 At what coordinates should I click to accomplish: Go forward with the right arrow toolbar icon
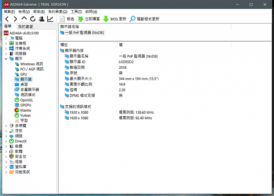coord(15,19)
